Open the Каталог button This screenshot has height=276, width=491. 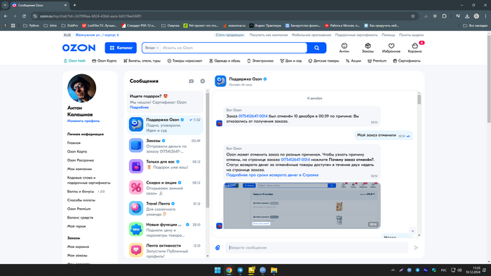point(121,48)
